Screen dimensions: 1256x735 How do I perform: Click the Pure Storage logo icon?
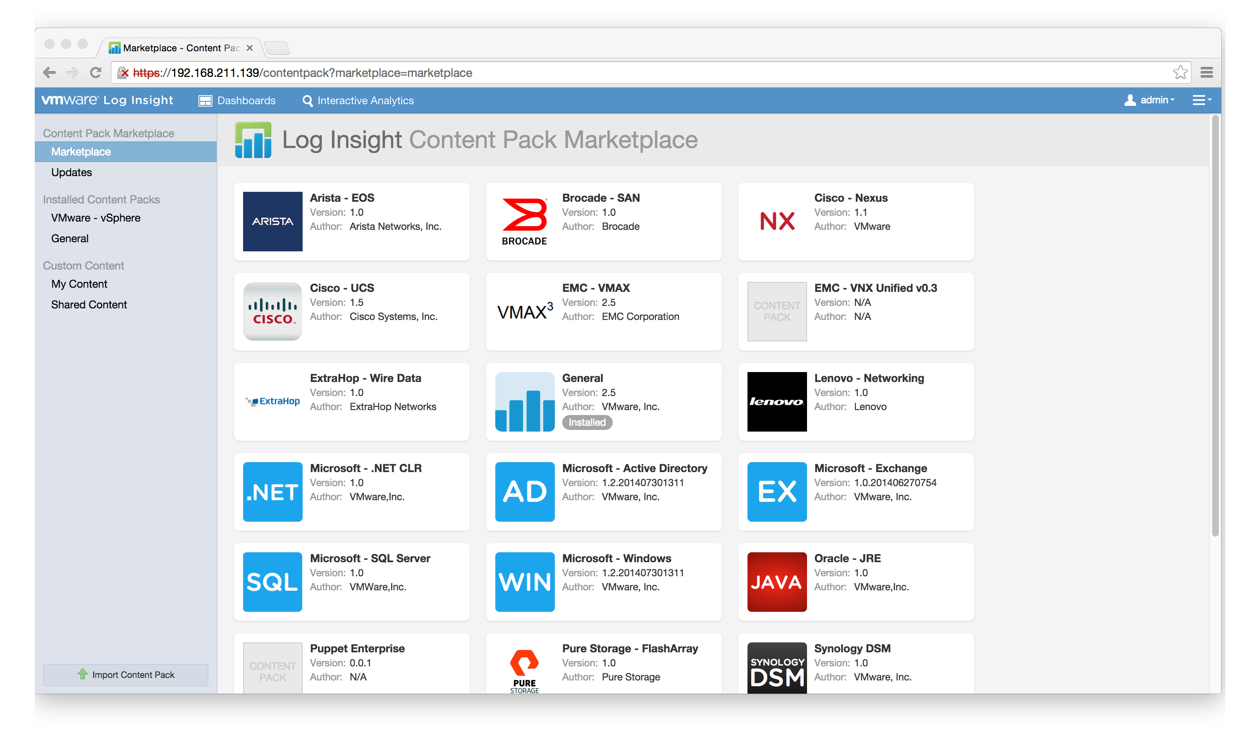point(524,671)
